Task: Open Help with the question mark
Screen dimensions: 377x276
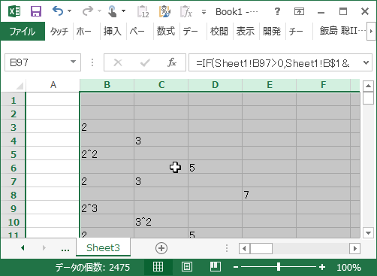Action: (x=277, y=11)
